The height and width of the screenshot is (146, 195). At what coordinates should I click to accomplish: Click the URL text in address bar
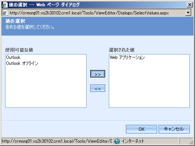point(89,13)
